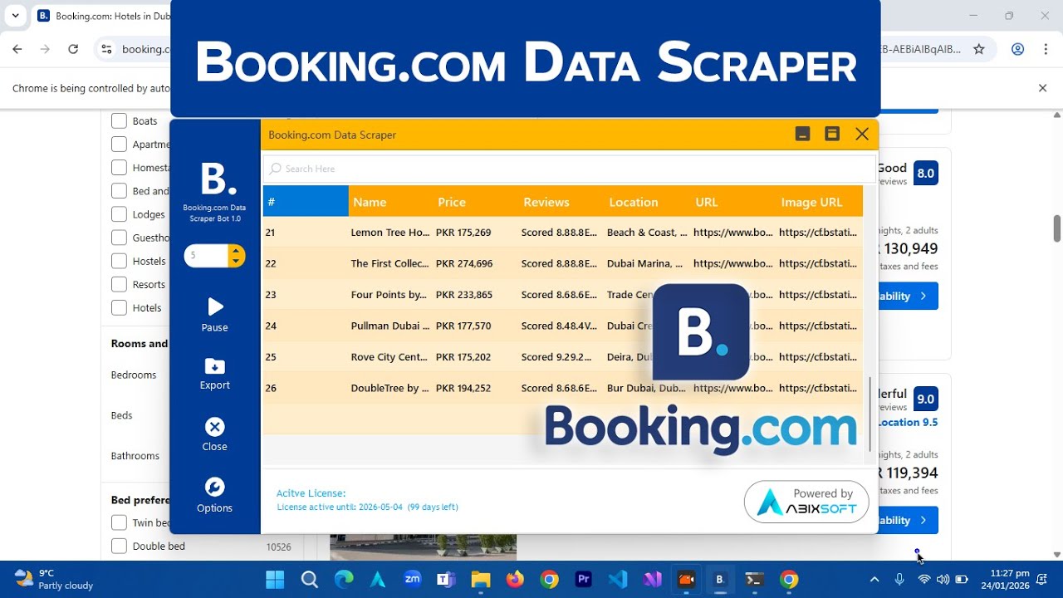Increase the thread count stepper up arrow
Screen dimensions: 1063x598
(x=236, y=250)
